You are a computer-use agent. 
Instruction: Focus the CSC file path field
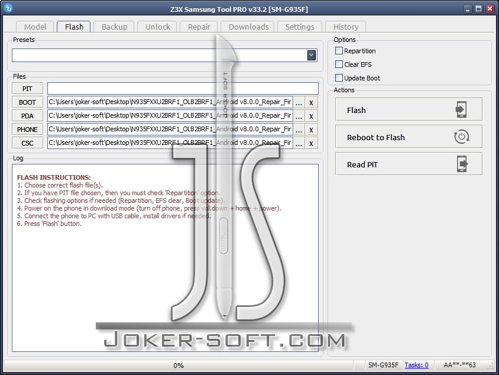tap(170, 143)
